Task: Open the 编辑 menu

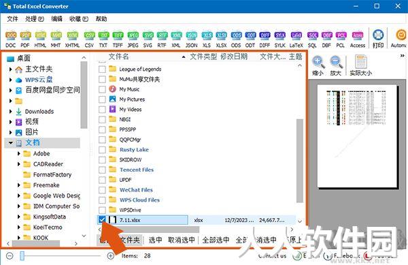Action: click(56, 19)
